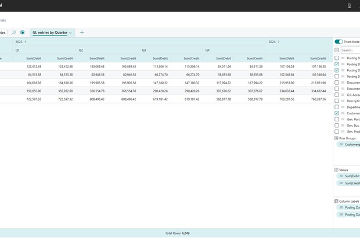Click the drag handle next to Gen. Bus. field
Screen dimensions: 360x244
(343, 125)
